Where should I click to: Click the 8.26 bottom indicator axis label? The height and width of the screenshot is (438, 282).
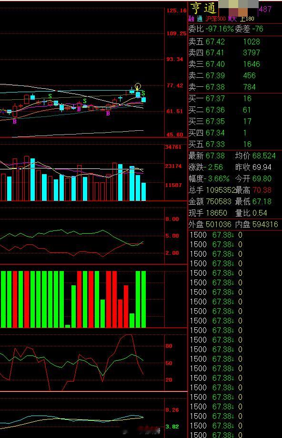click(172, 410)
